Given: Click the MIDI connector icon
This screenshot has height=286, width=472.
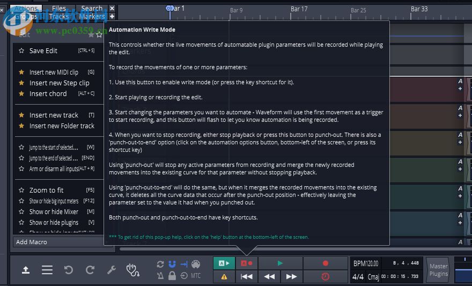Looking at the screenshot, I should point(196,265).
